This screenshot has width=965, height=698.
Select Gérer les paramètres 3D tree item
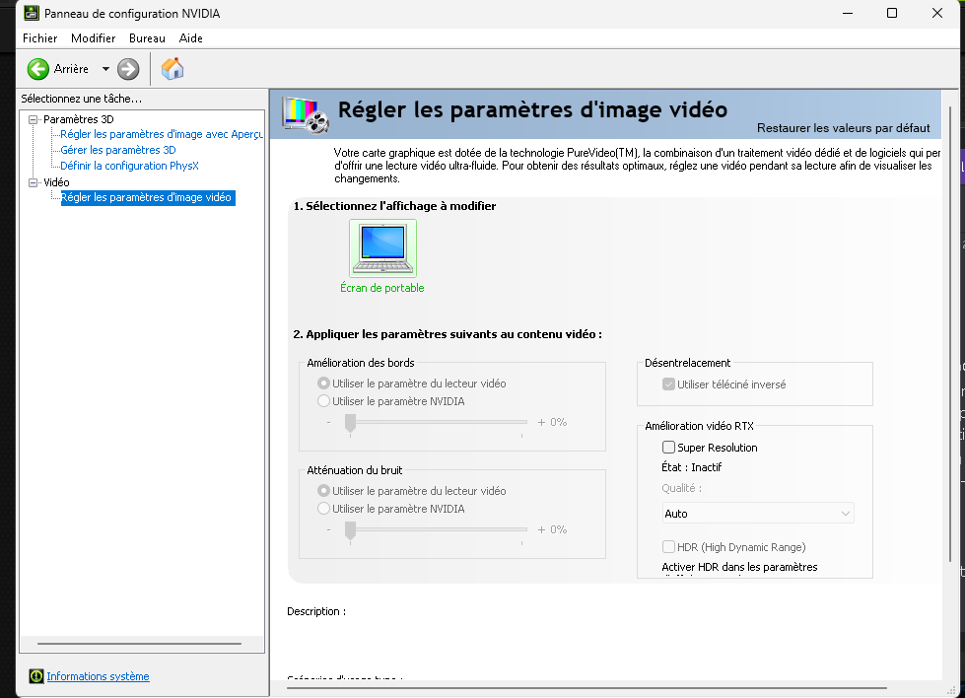pos(117,150)
